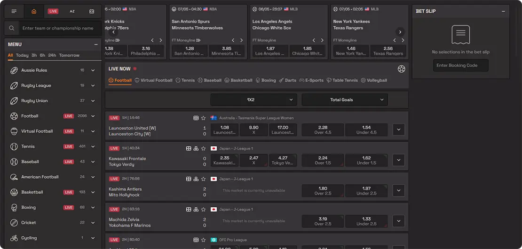Open the Total Goals market dropdown
This screenshot has height=249, width=522.
tap(345, 99)
